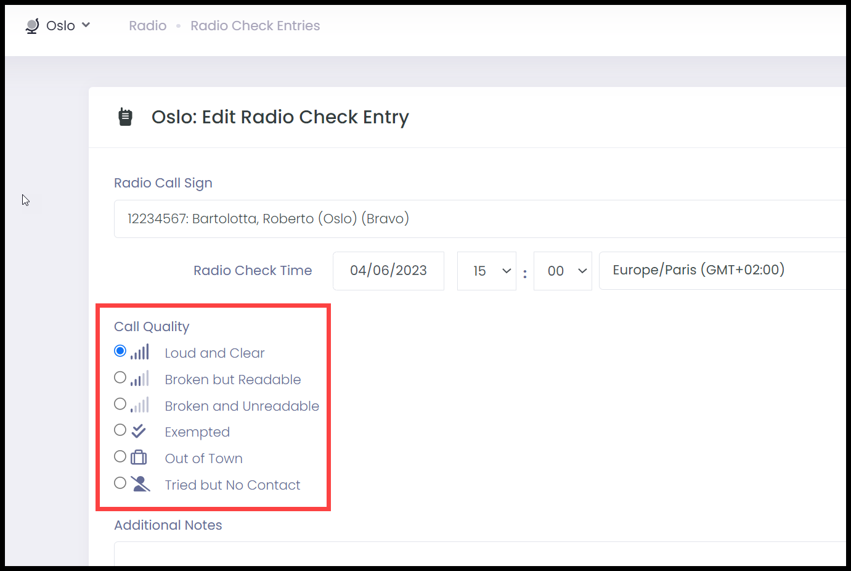Click the medium signal bars icon for Broken but Readable

pyautogui.click(x=140, y=379)
